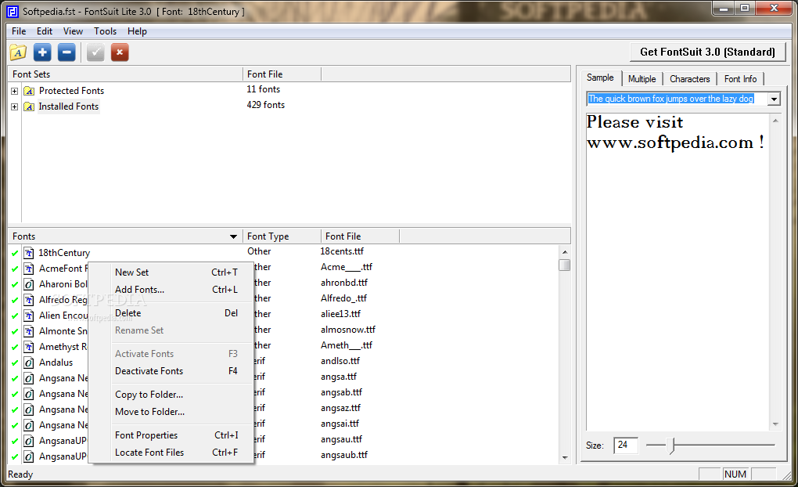This screenshot has width=798, height=487.
Task: Click Get FontSuit 3.0 (Standard) button
Action: tap(707, 52)
